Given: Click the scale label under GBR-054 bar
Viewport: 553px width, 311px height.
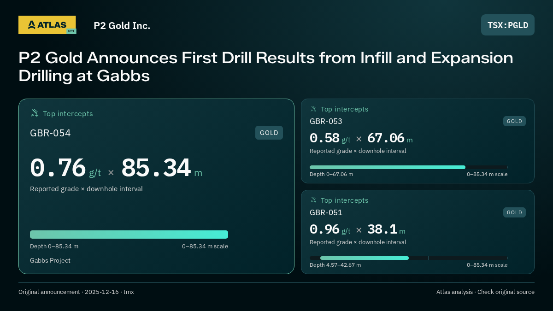Looking at the screenshot, I should (205, 246).
